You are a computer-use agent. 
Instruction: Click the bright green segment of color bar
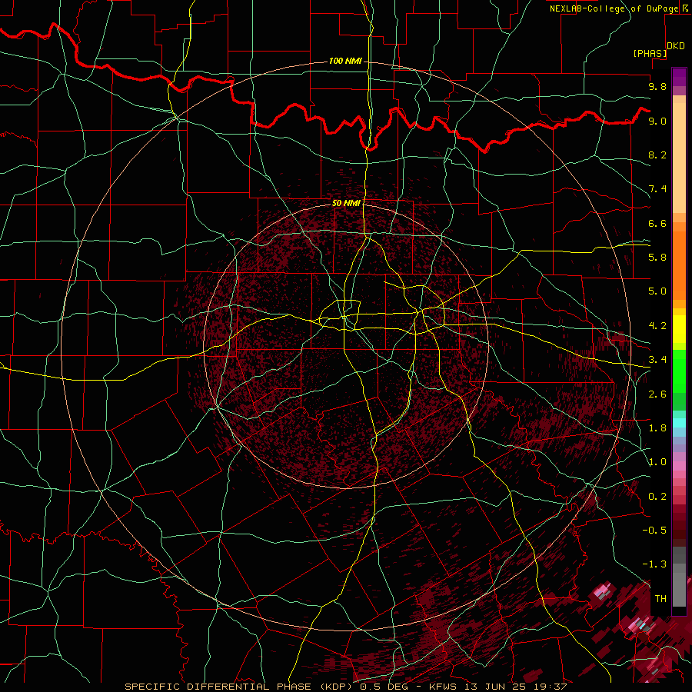pyautogui.click(x=679, y=371)
